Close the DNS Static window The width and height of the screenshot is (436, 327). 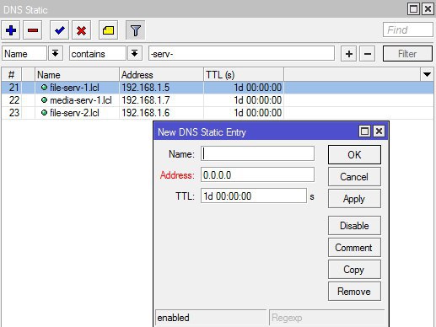(428, 9)
